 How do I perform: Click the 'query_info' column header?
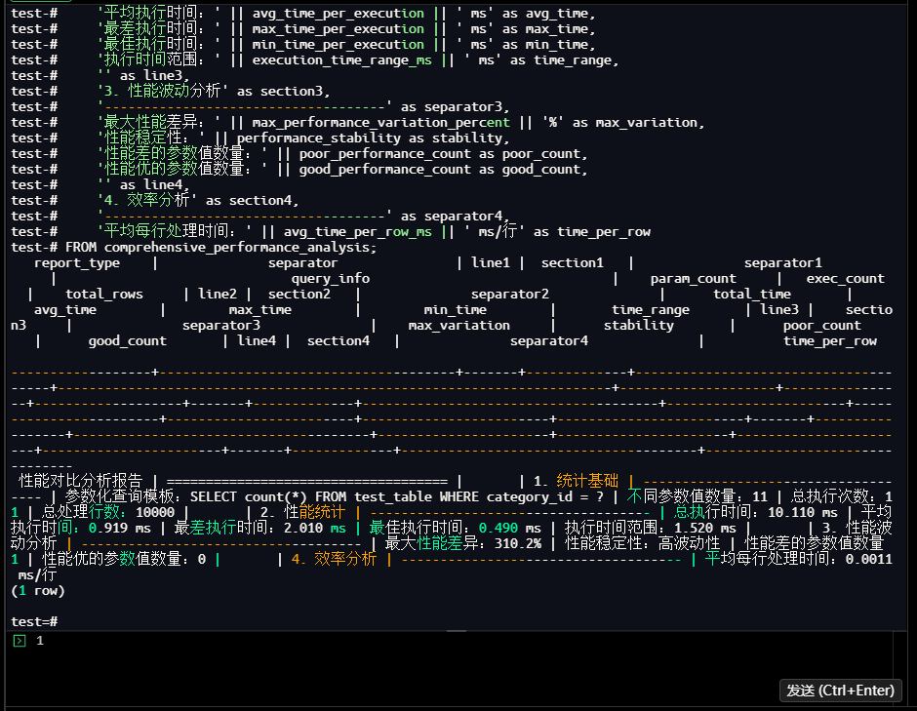(x=331, y=278)
